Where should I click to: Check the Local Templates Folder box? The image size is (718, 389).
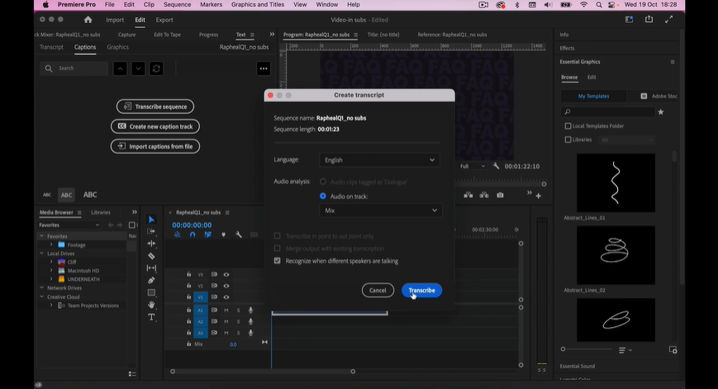[568, 126]
